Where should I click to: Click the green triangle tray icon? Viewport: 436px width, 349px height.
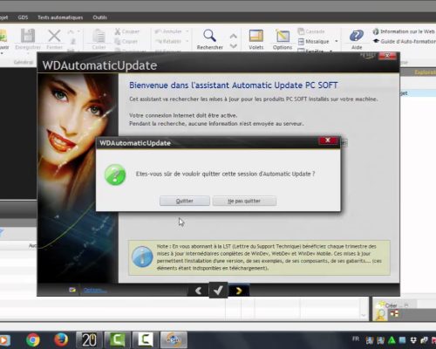(x=392, y=340)
